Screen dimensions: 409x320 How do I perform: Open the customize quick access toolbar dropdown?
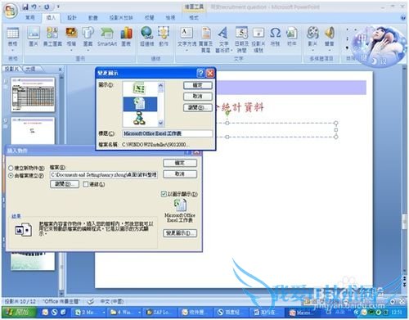58,7
